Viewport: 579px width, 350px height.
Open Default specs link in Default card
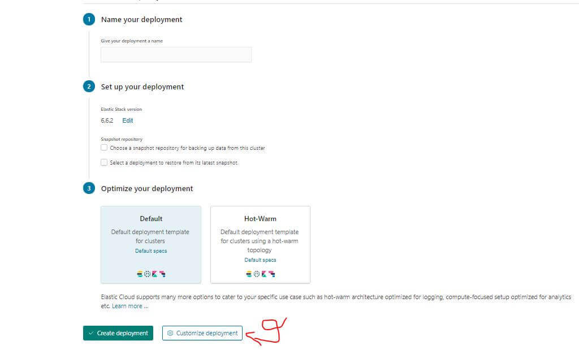click(x=151, y=251)
